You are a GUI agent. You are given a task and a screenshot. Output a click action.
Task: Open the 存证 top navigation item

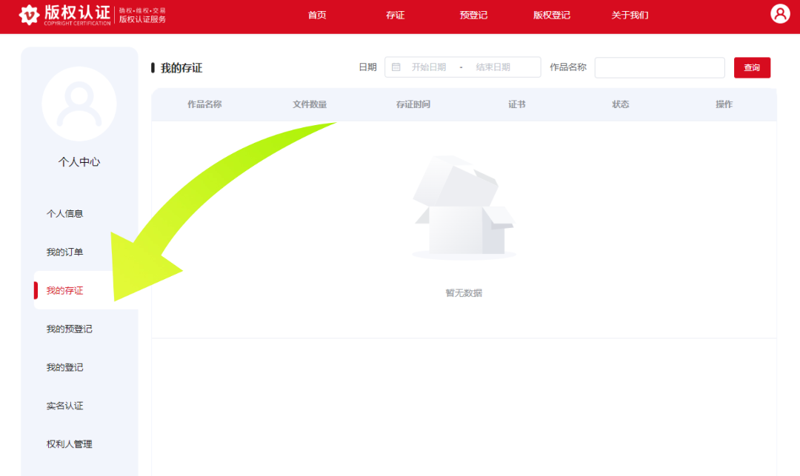(x=395, y=16)
